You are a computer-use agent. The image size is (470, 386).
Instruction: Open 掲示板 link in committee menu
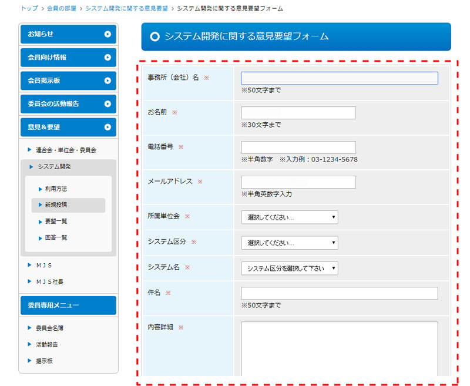coord(44,361)
